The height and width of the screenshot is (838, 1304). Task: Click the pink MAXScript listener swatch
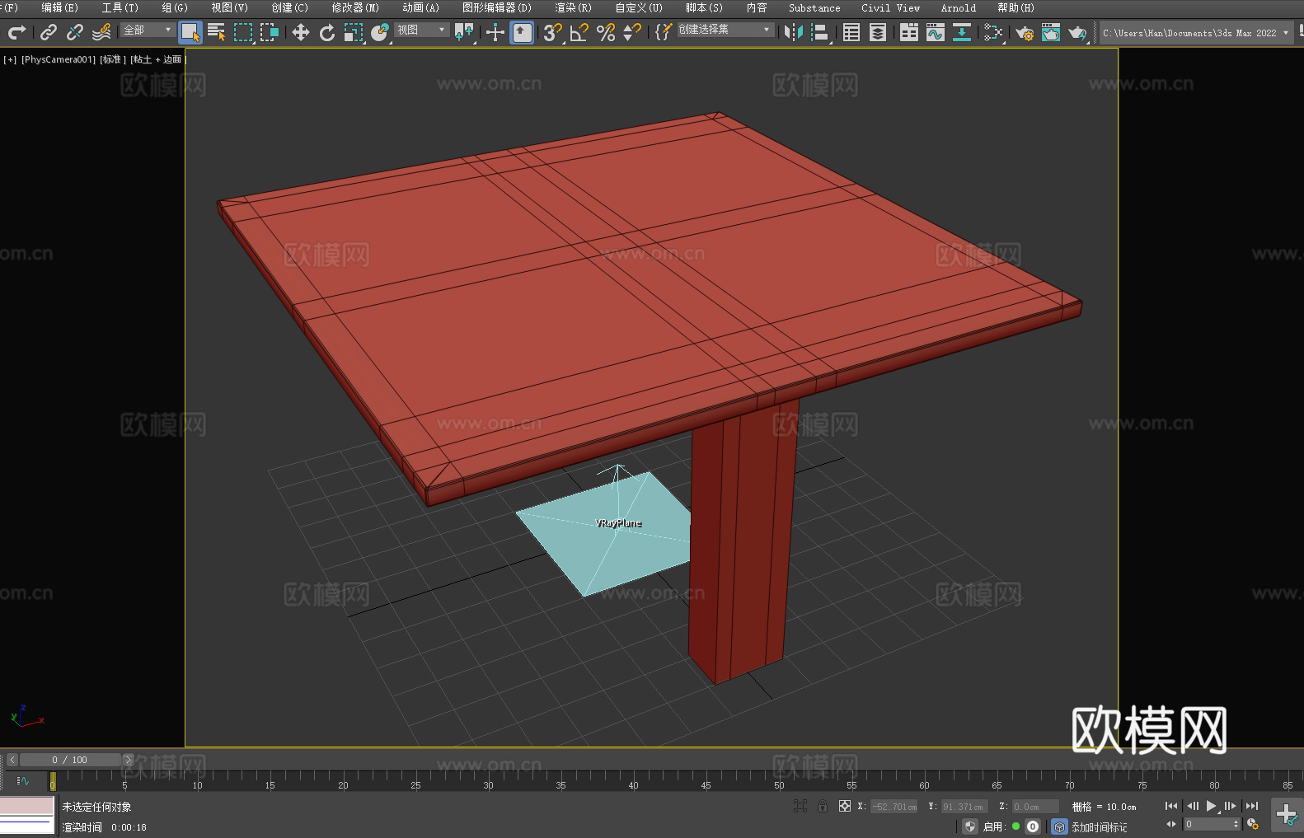[27, 805]
